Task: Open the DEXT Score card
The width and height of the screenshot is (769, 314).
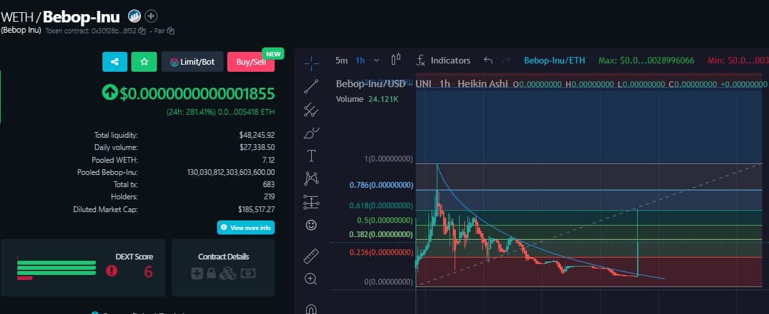Action: tap(83, 268)
